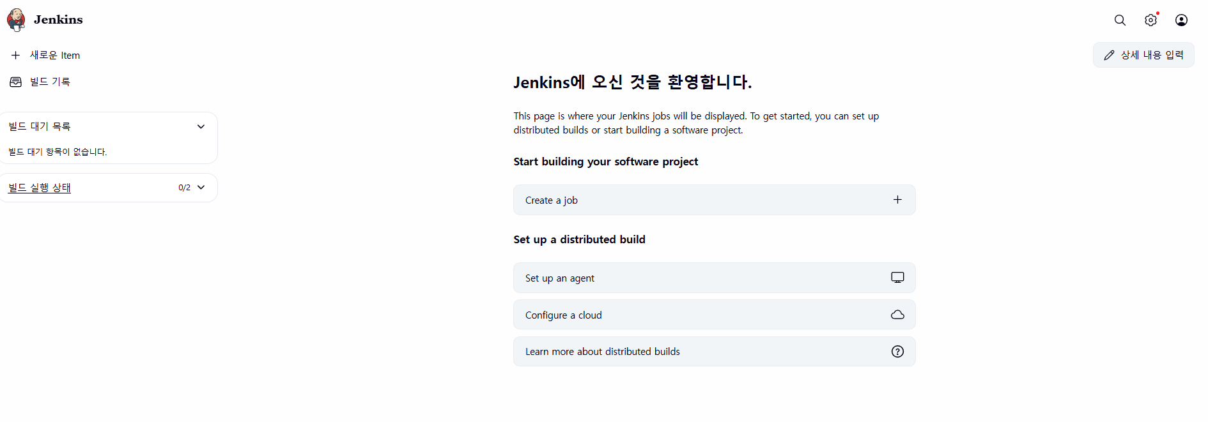Click the 0/2 executor count

(184, 188)
